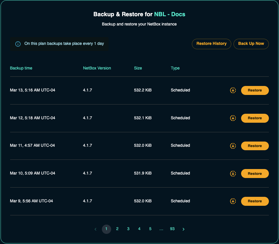The image size is (279, 244).
Task: Click the NBL - Docs instance name
Action: 170,14
